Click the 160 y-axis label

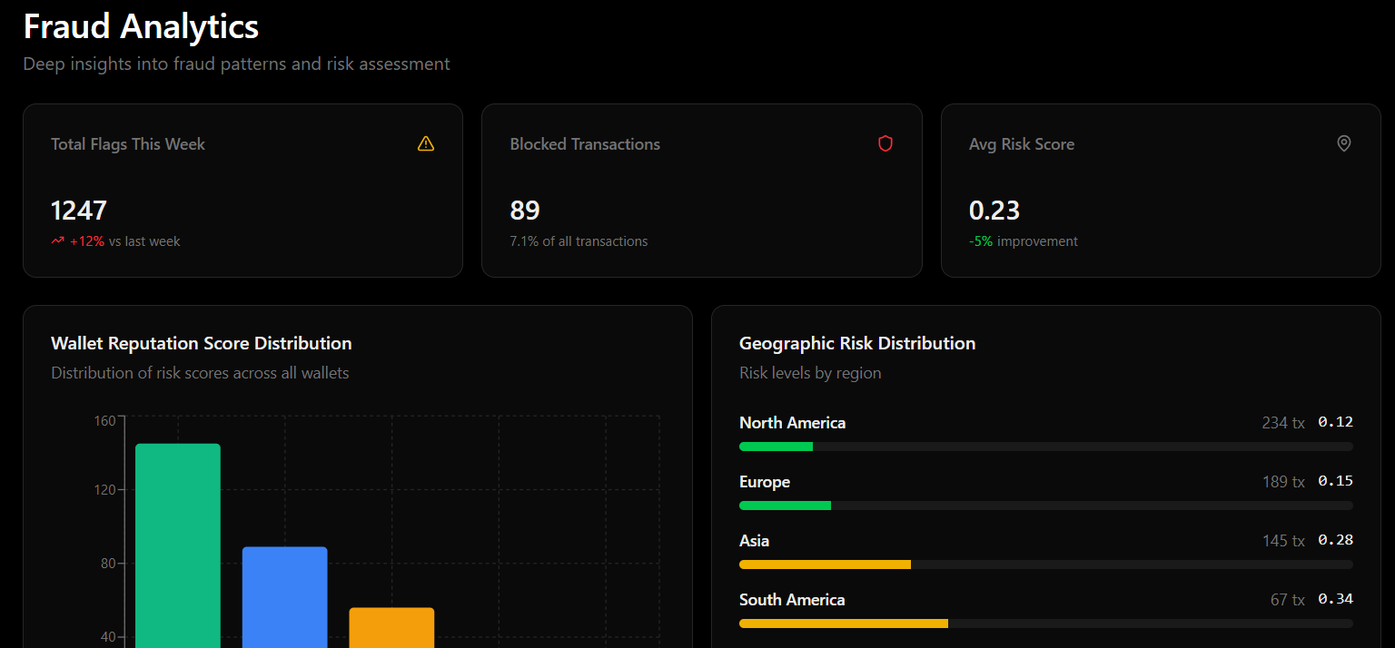coord(104,421)
